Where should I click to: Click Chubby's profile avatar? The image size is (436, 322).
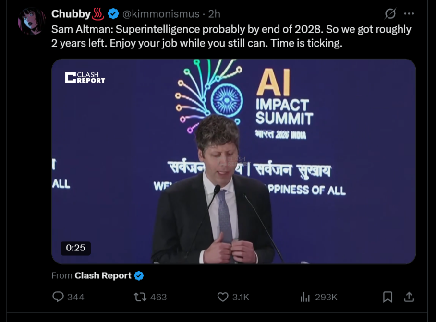[x=32, y=22]
